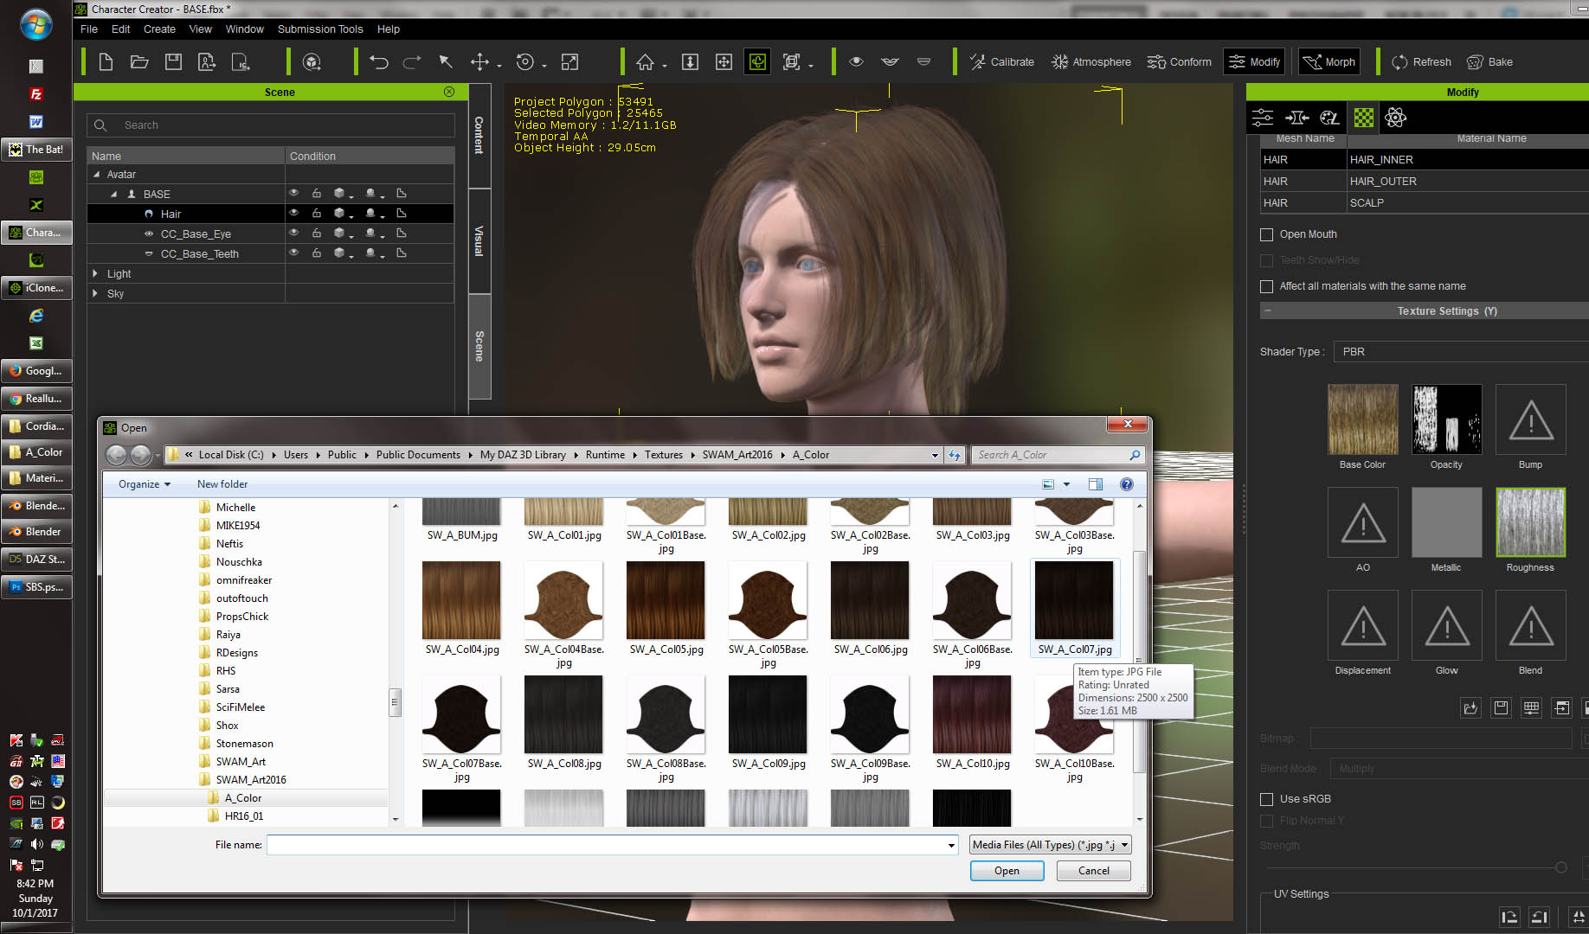Click the Undo arrow icon
Image resolution: width=1589 pixels, height=934 pixels.
coord(379,62)
